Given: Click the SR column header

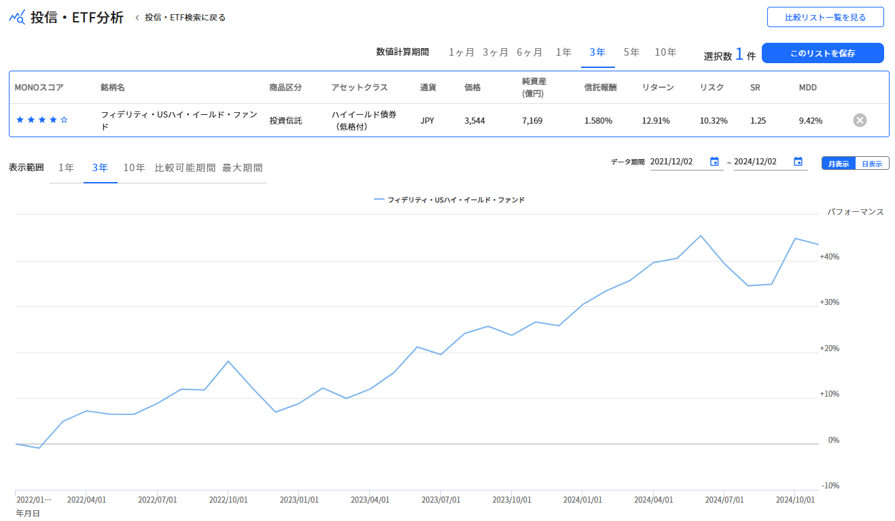Looking at the screenshot, I should tap(755, 88).
